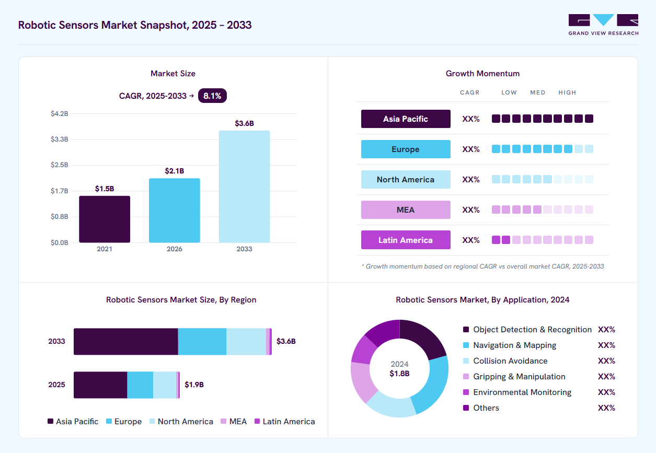Click the North America momentum indicator squares

tap(543, 179)
